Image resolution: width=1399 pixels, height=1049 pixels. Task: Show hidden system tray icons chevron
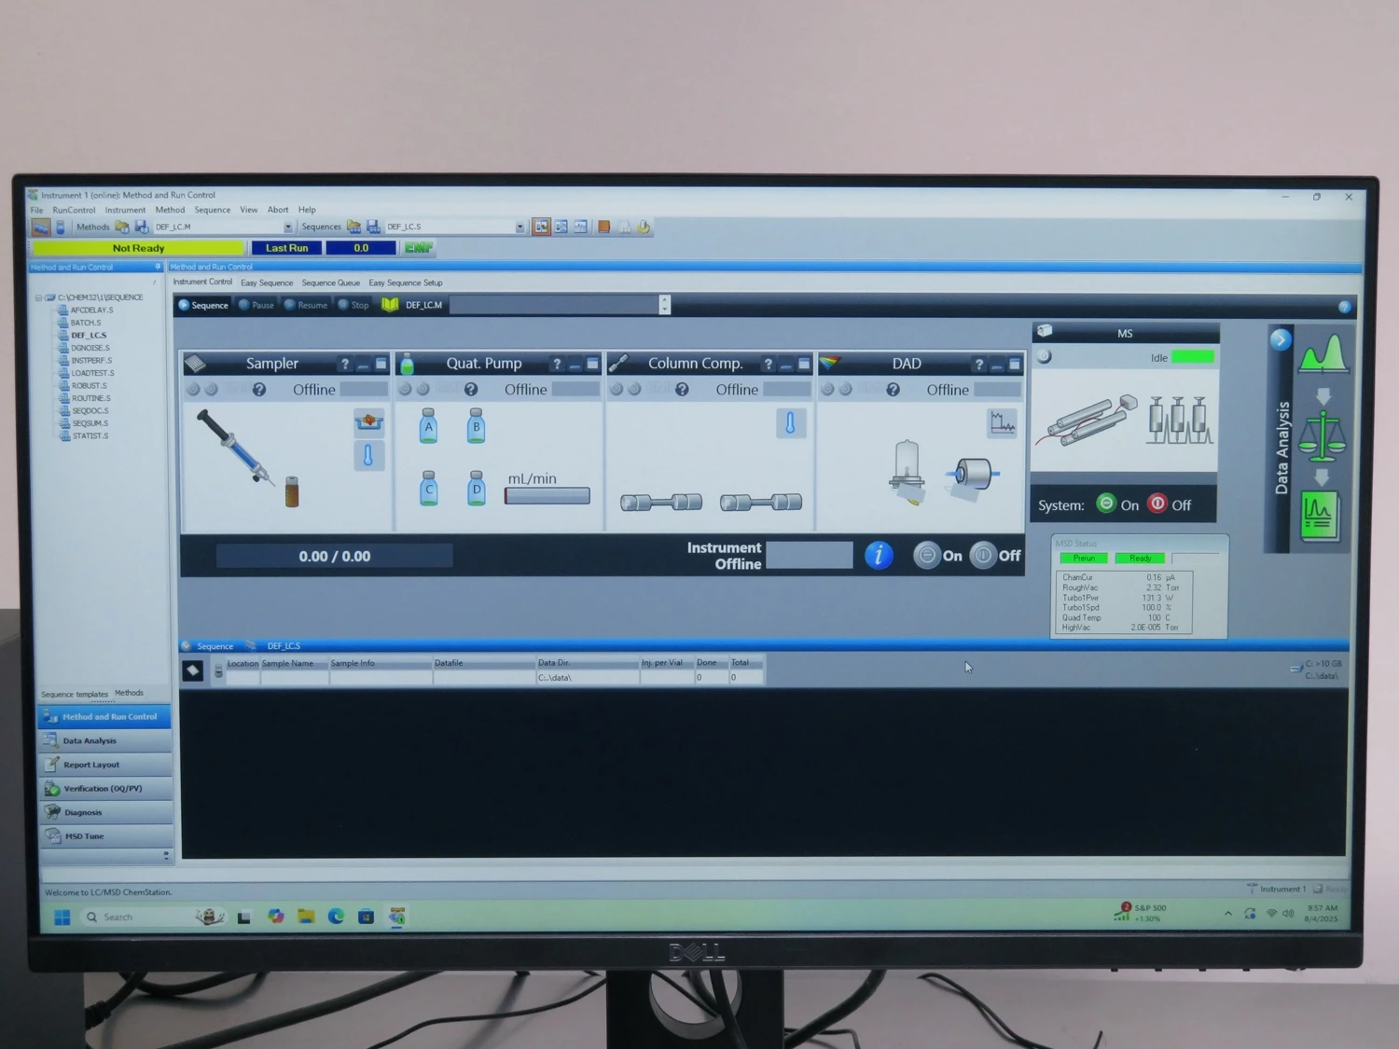click(1228, 914)
